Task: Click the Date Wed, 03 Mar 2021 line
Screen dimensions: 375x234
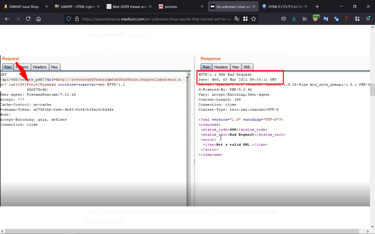Action: click(x=237, y=80)
